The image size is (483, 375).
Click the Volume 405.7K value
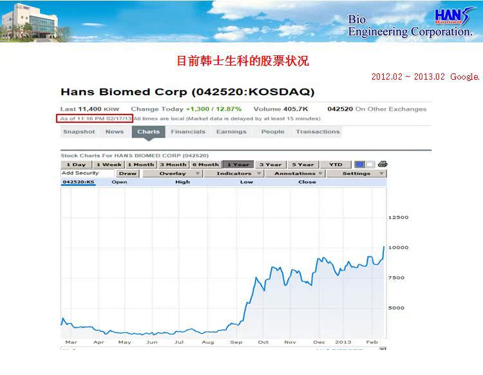(x=281, y=109)
